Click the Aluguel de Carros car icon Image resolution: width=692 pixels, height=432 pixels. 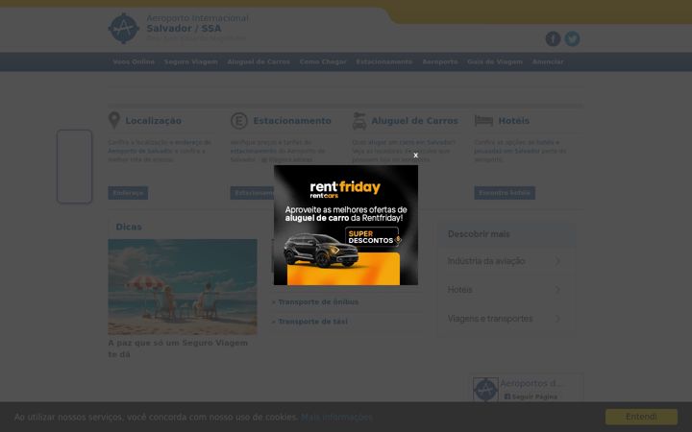[x=359, y=121]
